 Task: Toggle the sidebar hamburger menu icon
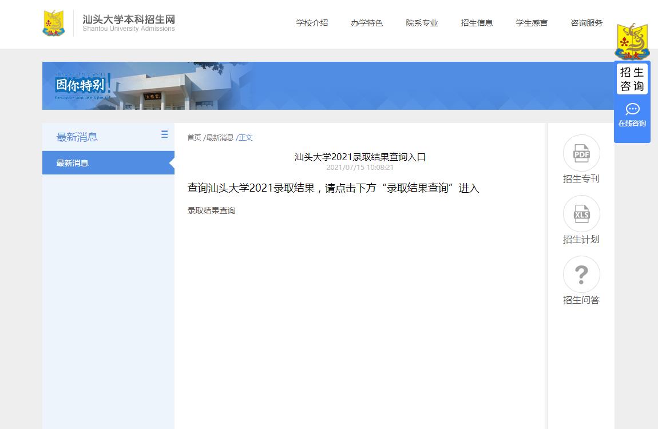pyautogui.click(x=165, y=134)
